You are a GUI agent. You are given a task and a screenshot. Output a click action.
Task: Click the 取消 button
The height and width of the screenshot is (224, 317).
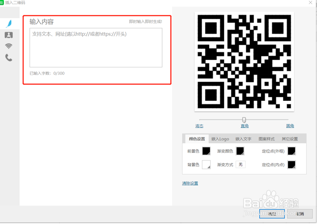click(x=300, y=214)
